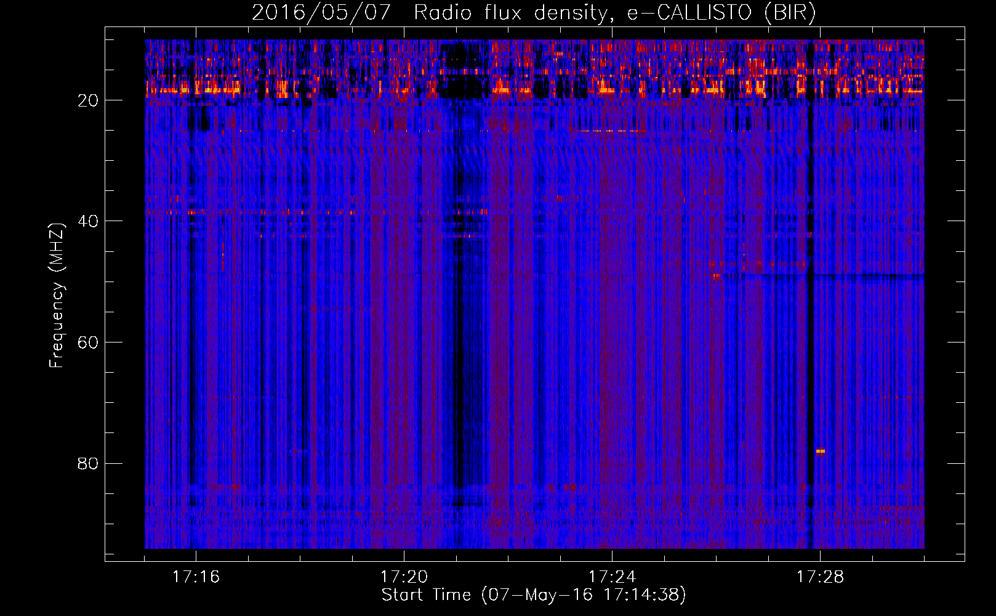This screenshot has width=996, height=616.
Task: Click the 40 frequency tick label
Action: tap(88, 221)
